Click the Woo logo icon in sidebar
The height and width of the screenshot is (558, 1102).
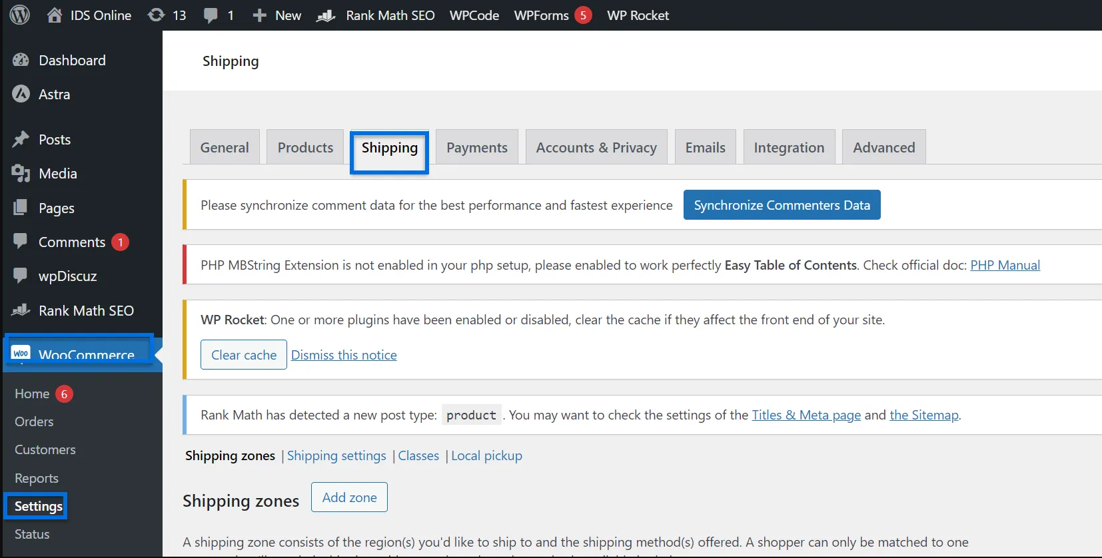click(21, 353)
